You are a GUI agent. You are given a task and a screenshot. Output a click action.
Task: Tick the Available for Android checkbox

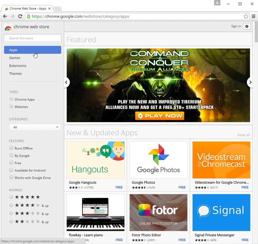(11, 170)
